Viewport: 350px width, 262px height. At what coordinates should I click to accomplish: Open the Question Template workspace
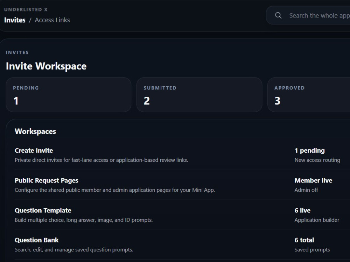click(182, 215)
